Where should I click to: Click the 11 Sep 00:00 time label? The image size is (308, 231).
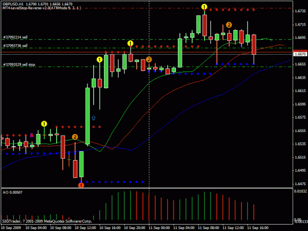click(159, 228)
